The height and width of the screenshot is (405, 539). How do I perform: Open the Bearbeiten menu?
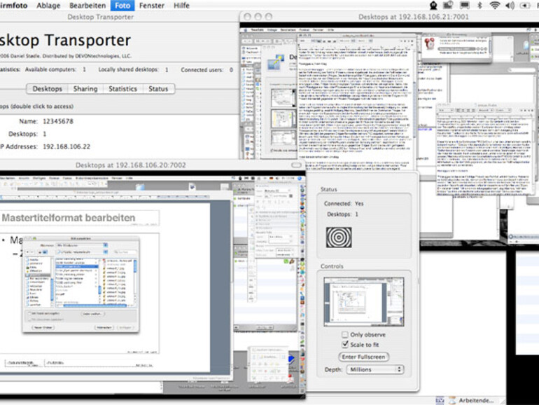(x=87, y=6)
